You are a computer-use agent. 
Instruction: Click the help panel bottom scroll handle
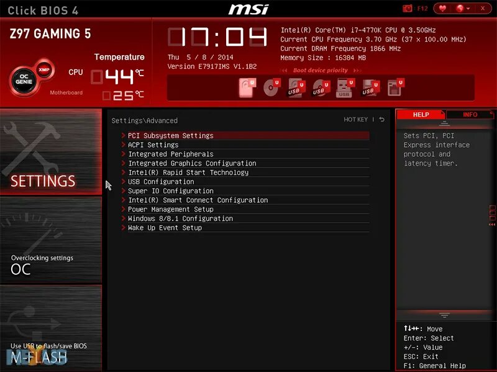(x=444, y=315)
